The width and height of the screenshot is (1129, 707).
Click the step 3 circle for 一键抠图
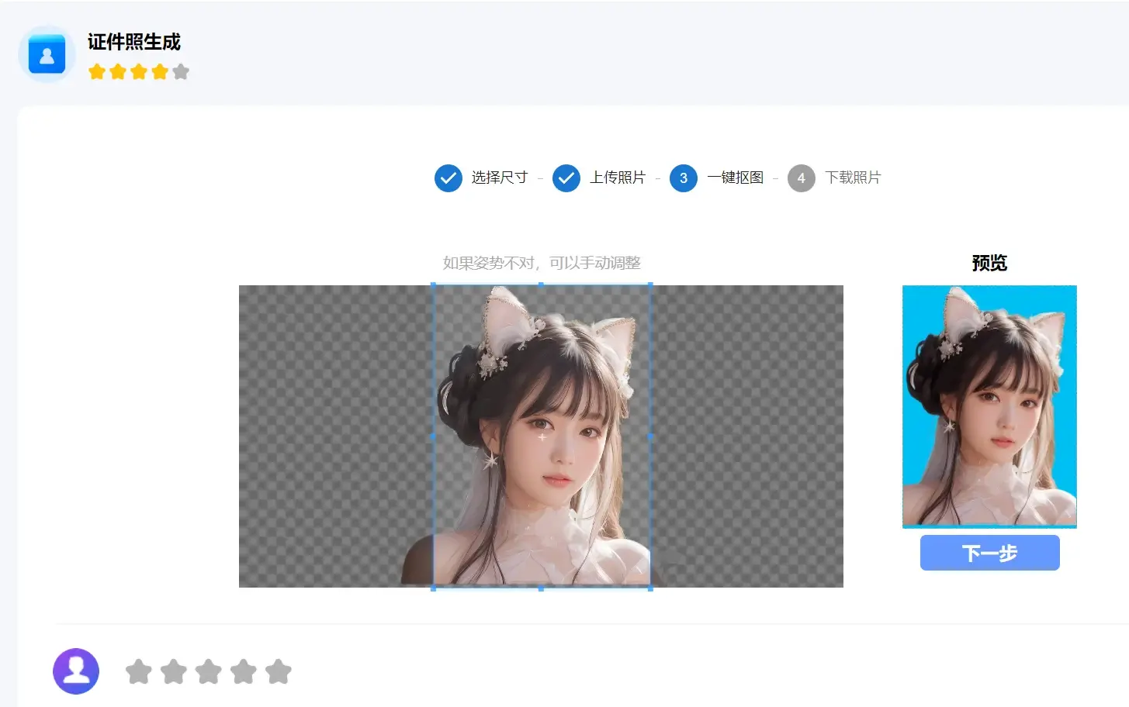[x=684, y=178]
